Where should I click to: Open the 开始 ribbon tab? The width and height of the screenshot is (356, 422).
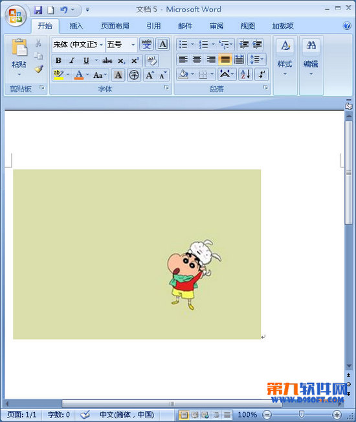pos(45,26)
